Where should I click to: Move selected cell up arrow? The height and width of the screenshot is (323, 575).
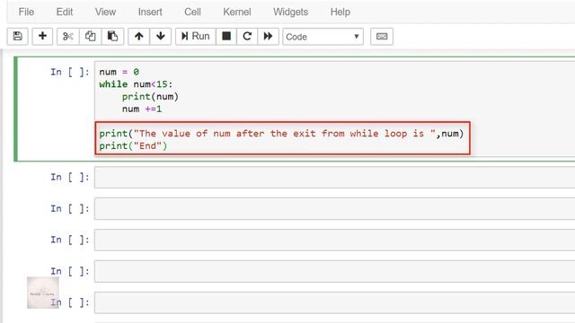(138, 36)
